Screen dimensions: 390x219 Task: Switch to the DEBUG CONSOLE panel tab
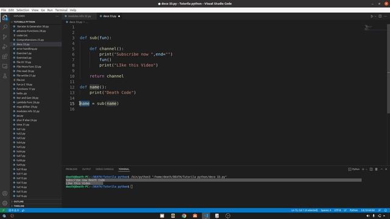104,169
